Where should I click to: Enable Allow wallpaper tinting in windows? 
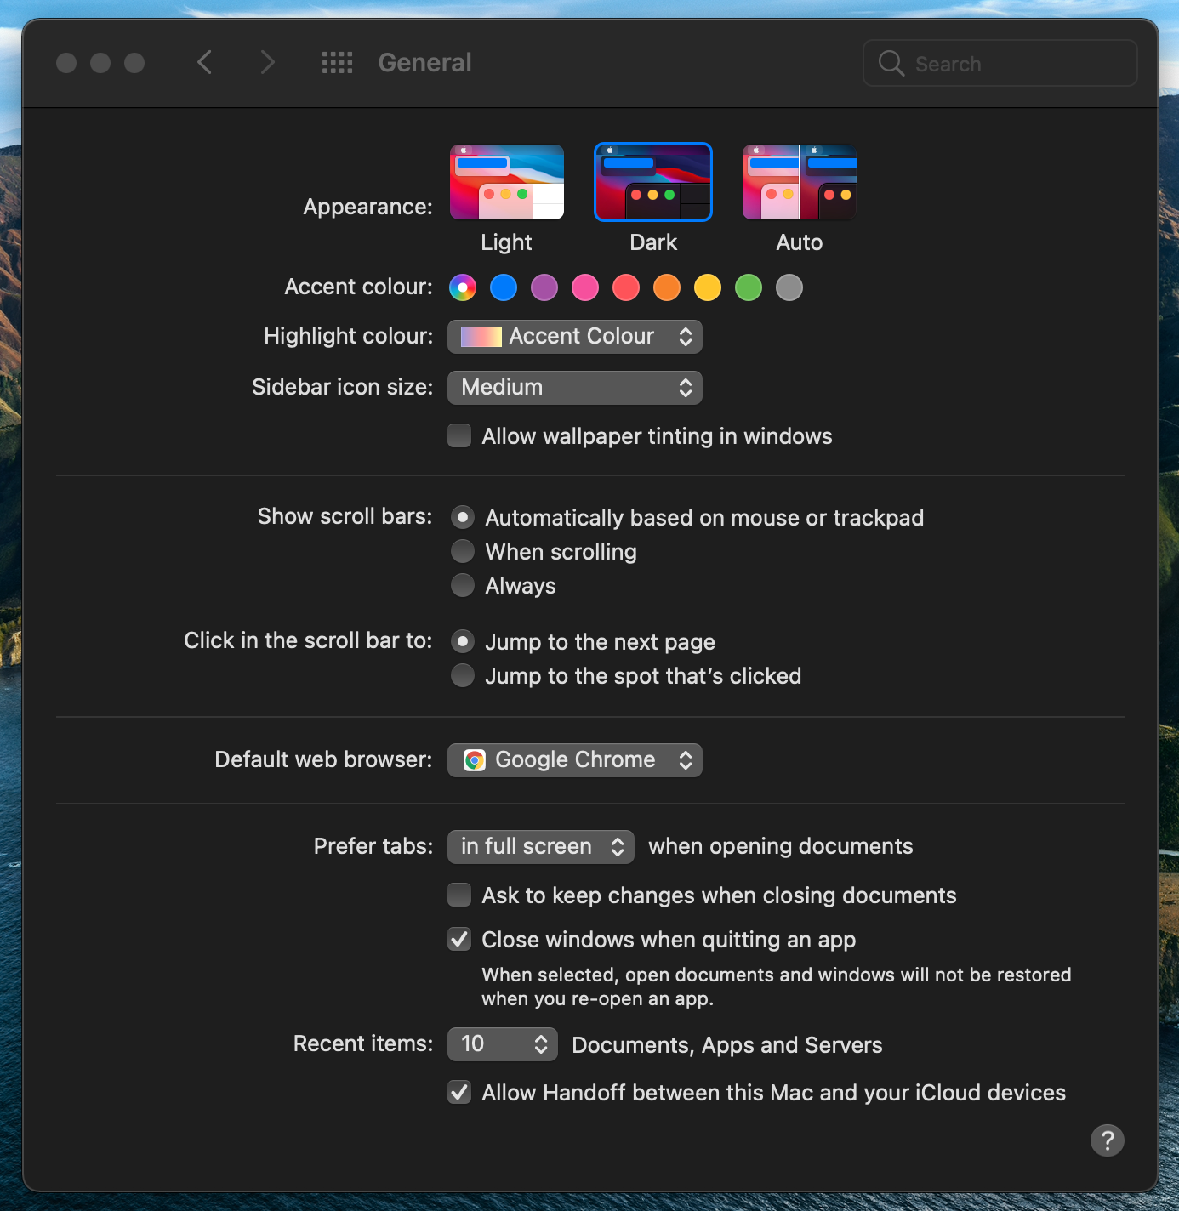point(459,435)
